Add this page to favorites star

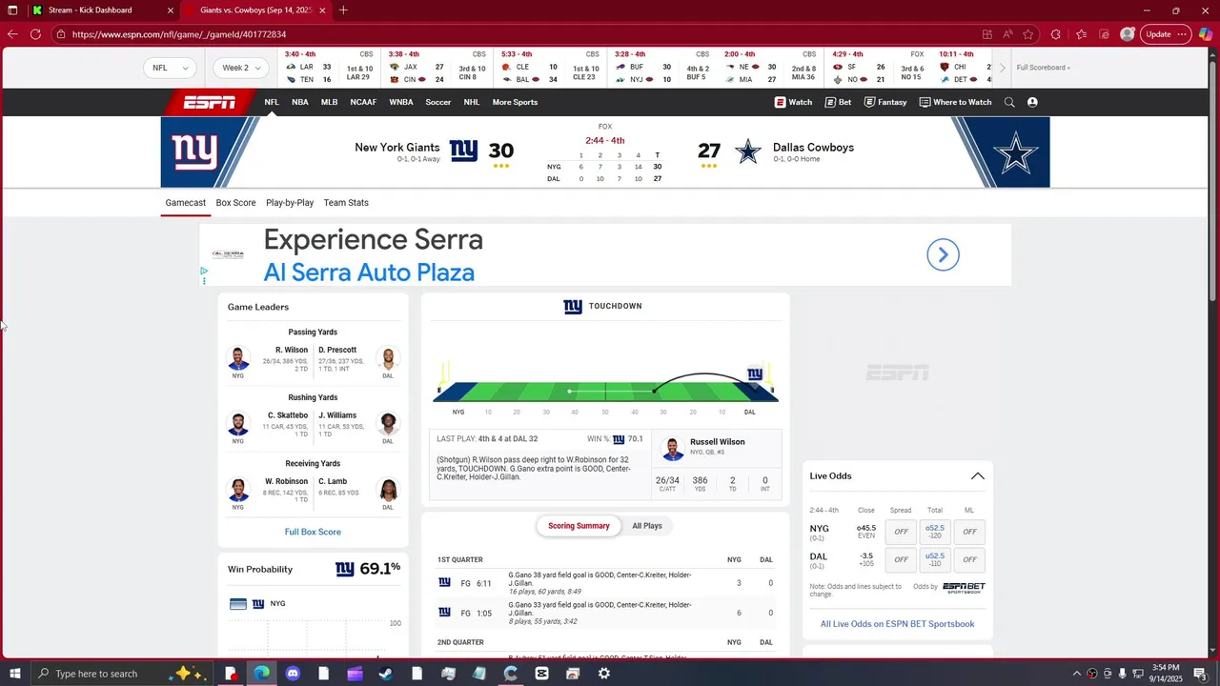coord(1028,34)
